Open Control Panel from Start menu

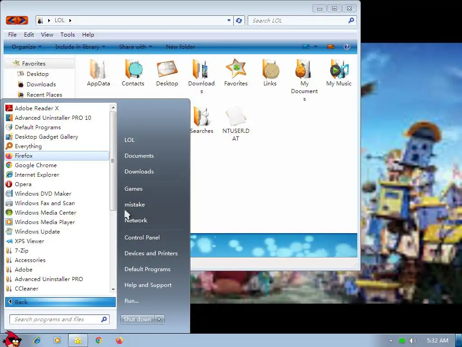coord(142,238)
